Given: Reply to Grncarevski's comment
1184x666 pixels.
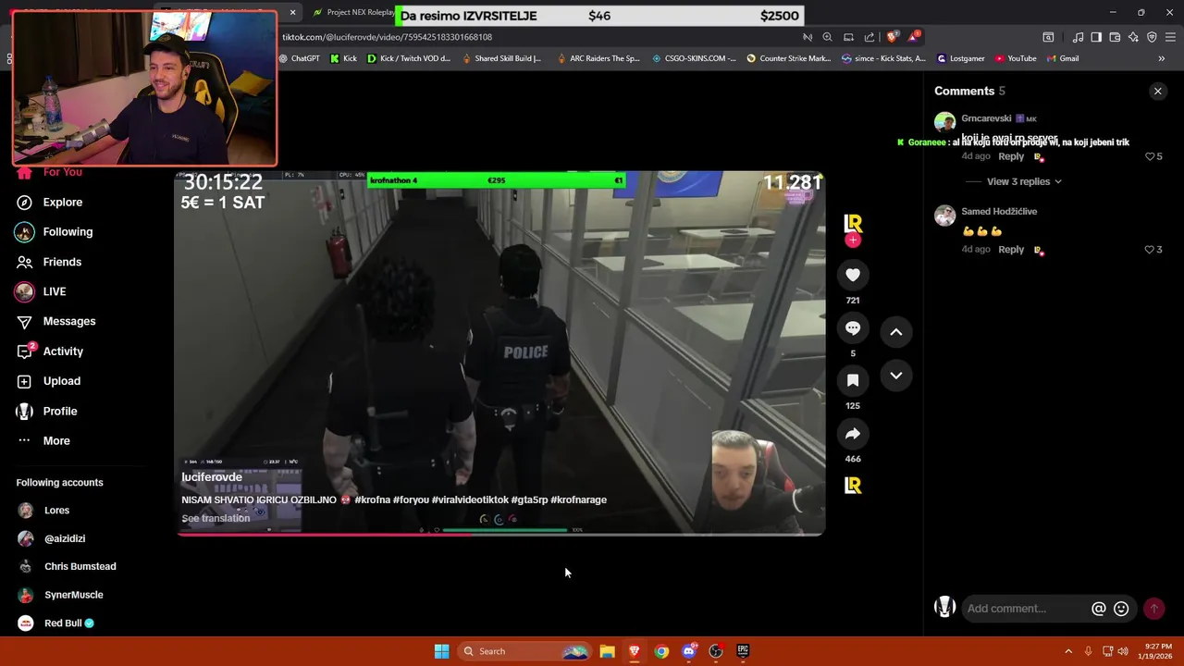Looking at the screenshot, I should pyautogui.click(x=1011, y=156).
